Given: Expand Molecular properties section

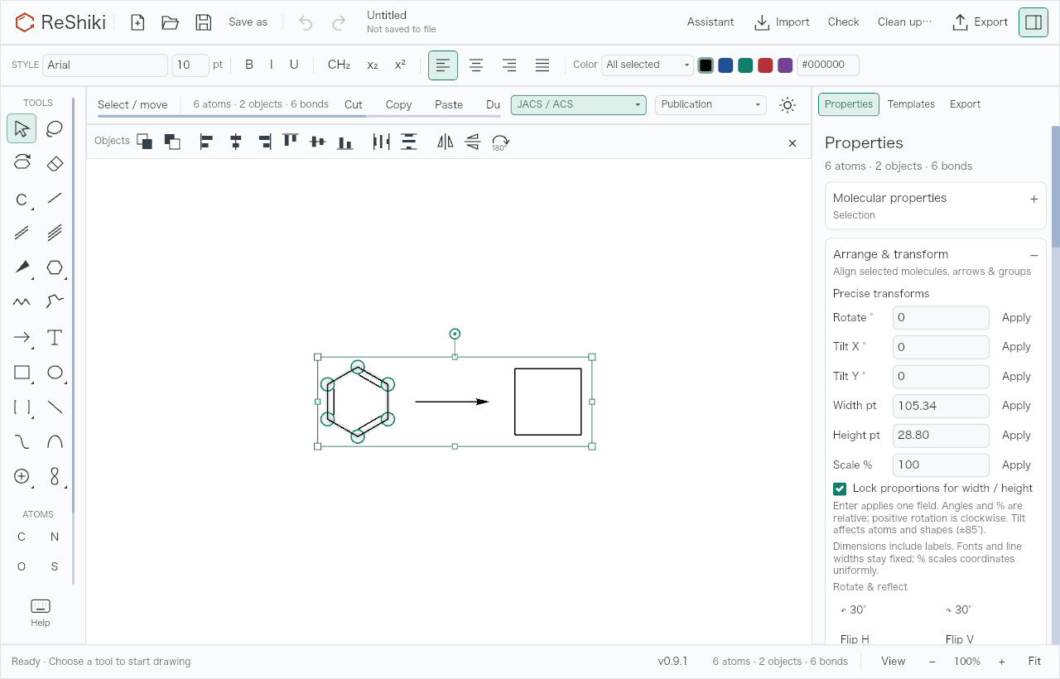Looking at the screenshot, I should (1033, 199).
